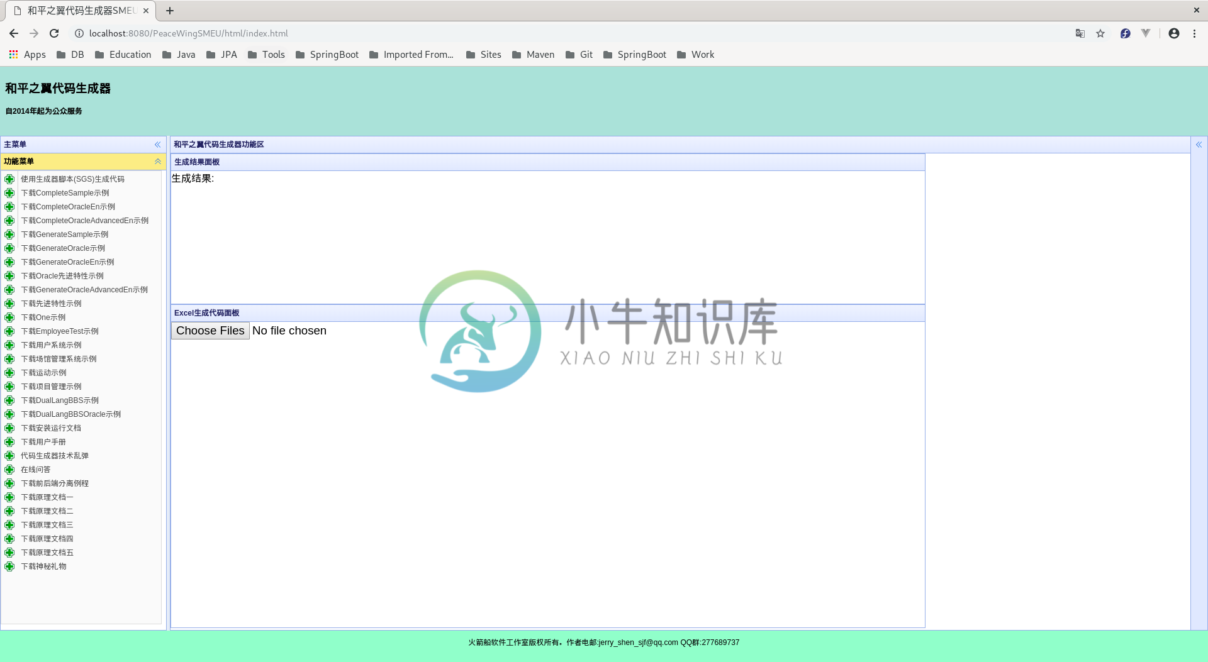This screenshot has height=662, width=1208.
Task: Open a new browser tab
Action: [170, 11]
